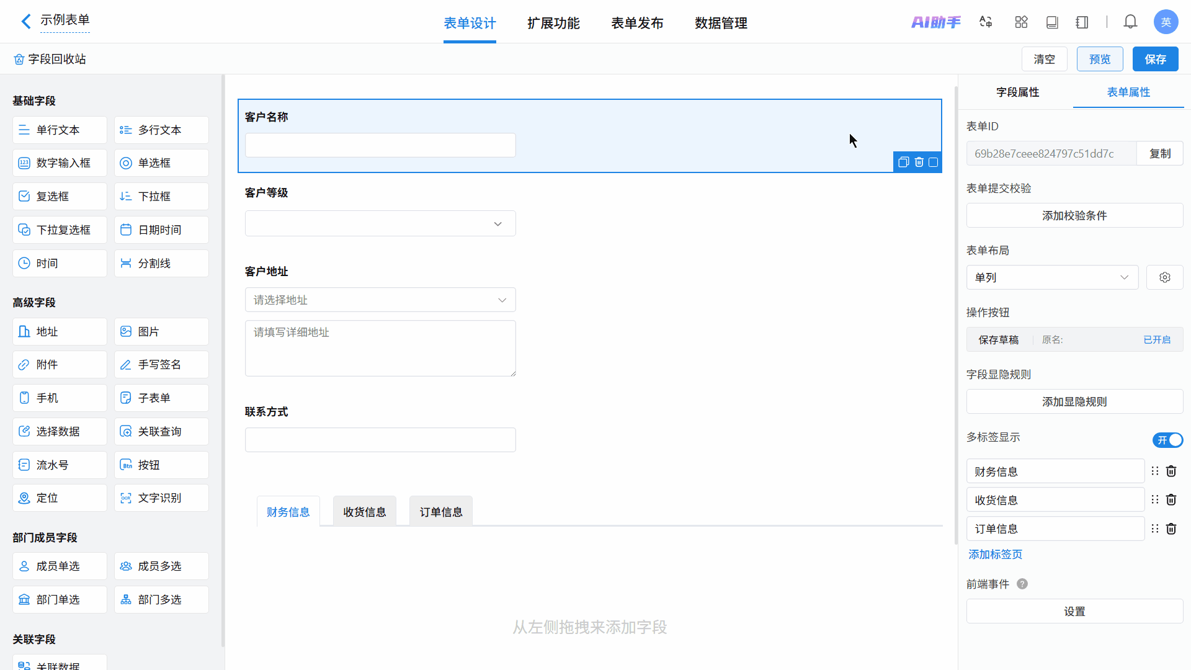Open the 单列 form layout dropdown
The image size is (1191, 670).
tap(1052, 277)
